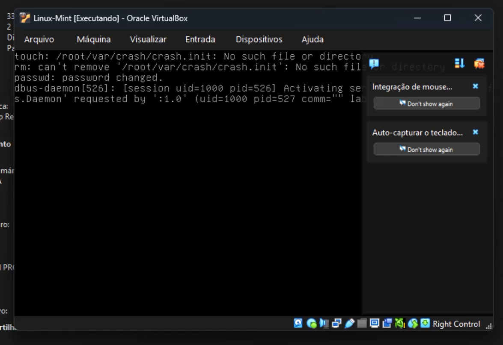Expand the Auto-capturar o teclado notification text
Screen dimensions: 503x345
[417, 133]
